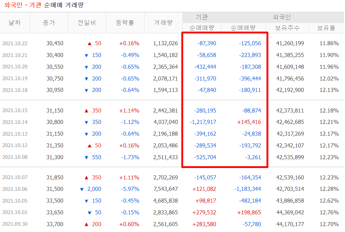Select the 외국인 header group
Image resolution: width=345 pixels, height=232 pixels.
click(282, 17)
